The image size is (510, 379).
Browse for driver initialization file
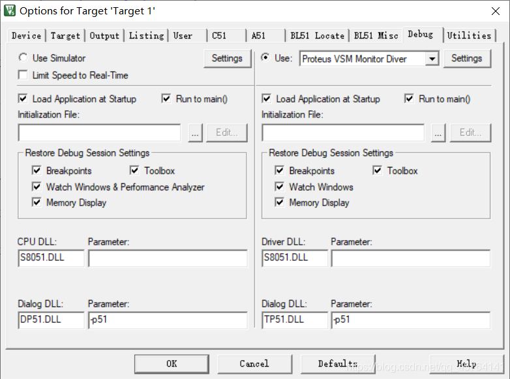(438, 132)
